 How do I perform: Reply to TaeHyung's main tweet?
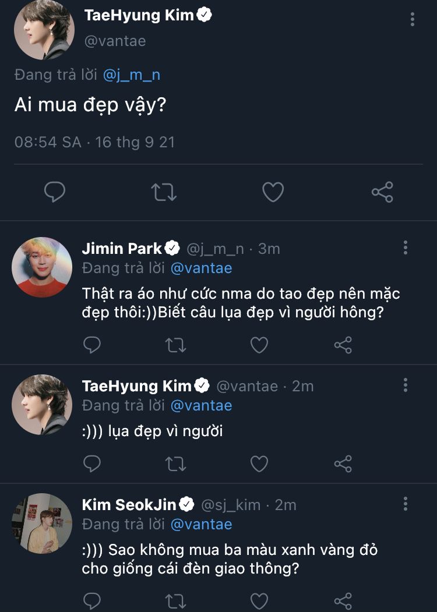coord(55,192)
